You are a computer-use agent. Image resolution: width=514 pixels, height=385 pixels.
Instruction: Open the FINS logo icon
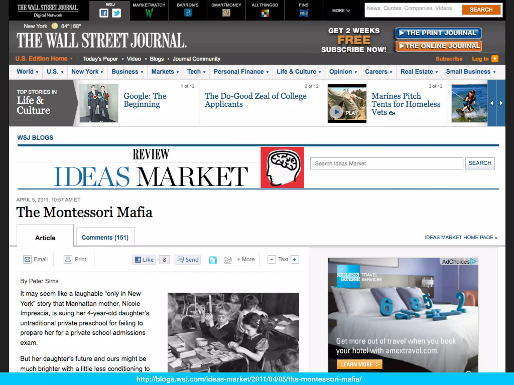304,13
